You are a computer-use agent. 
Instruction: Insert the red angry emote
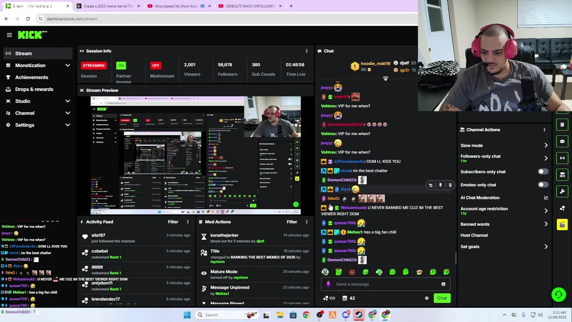point(352,272)
